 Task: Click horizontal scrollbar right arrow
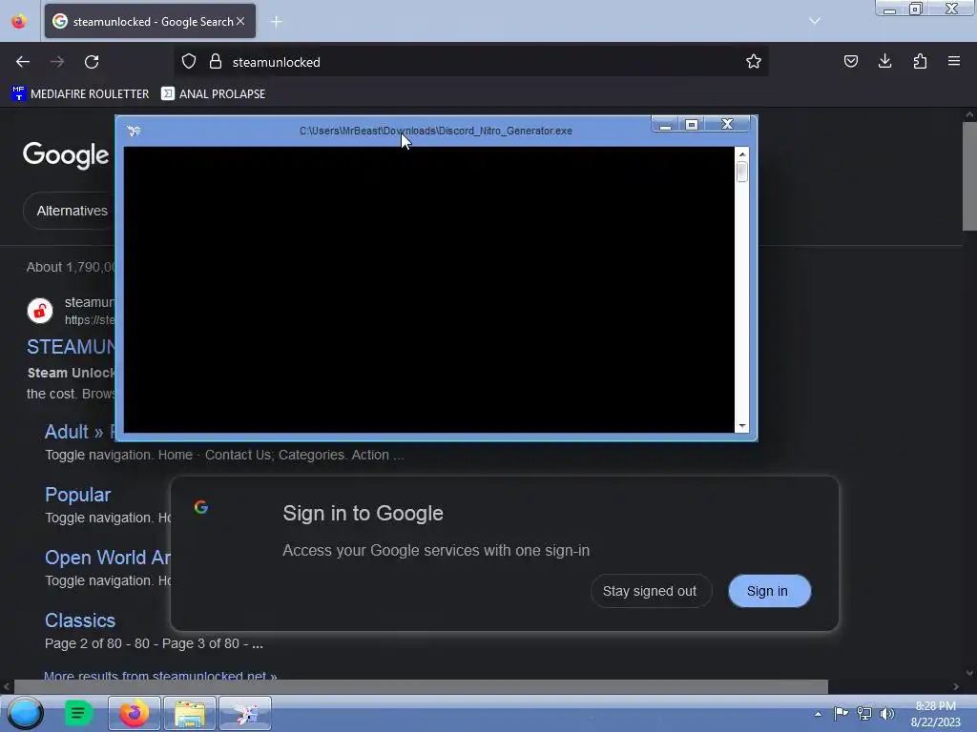pyautogui.click(x=956, y=686)
